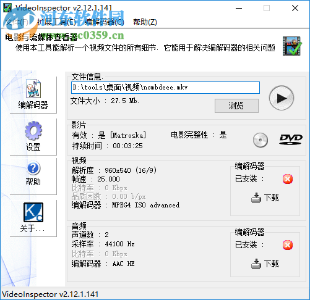The height and width of the screenshot is (300, 310).
Task: Click the video codec not-installed red X icon
Action: [288, 179]
